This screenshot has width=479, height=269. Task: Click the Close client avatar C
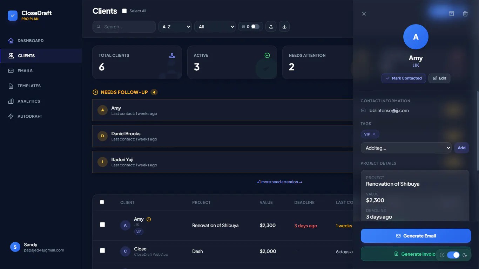[x=126, y=251]
